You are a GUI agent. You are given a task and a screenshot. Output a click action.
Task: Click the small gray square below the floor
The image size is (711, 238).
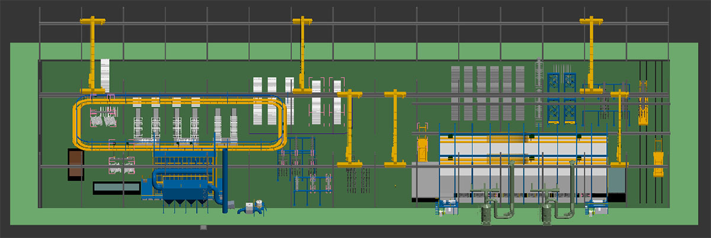pyautogui.click(x=203, y=227)
